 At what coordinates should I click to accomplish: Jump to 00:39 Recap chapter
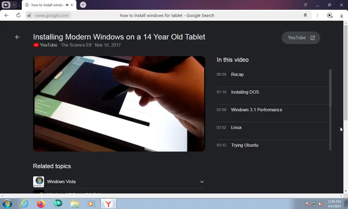click(x=273, y=74)
